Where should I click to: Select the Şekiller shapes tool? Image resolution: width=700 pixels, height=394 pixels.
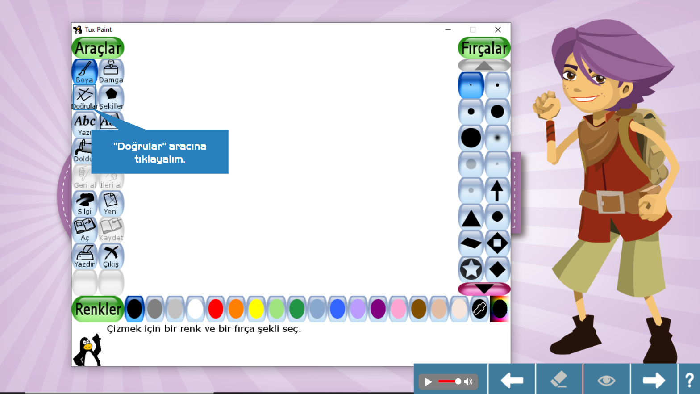pos(111,98)
